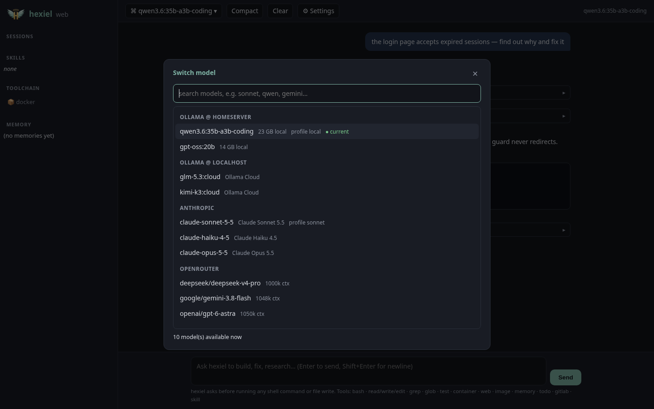The image size is (654, 409).
Task: Click the Send button
Action: click(x=565, y=377)
